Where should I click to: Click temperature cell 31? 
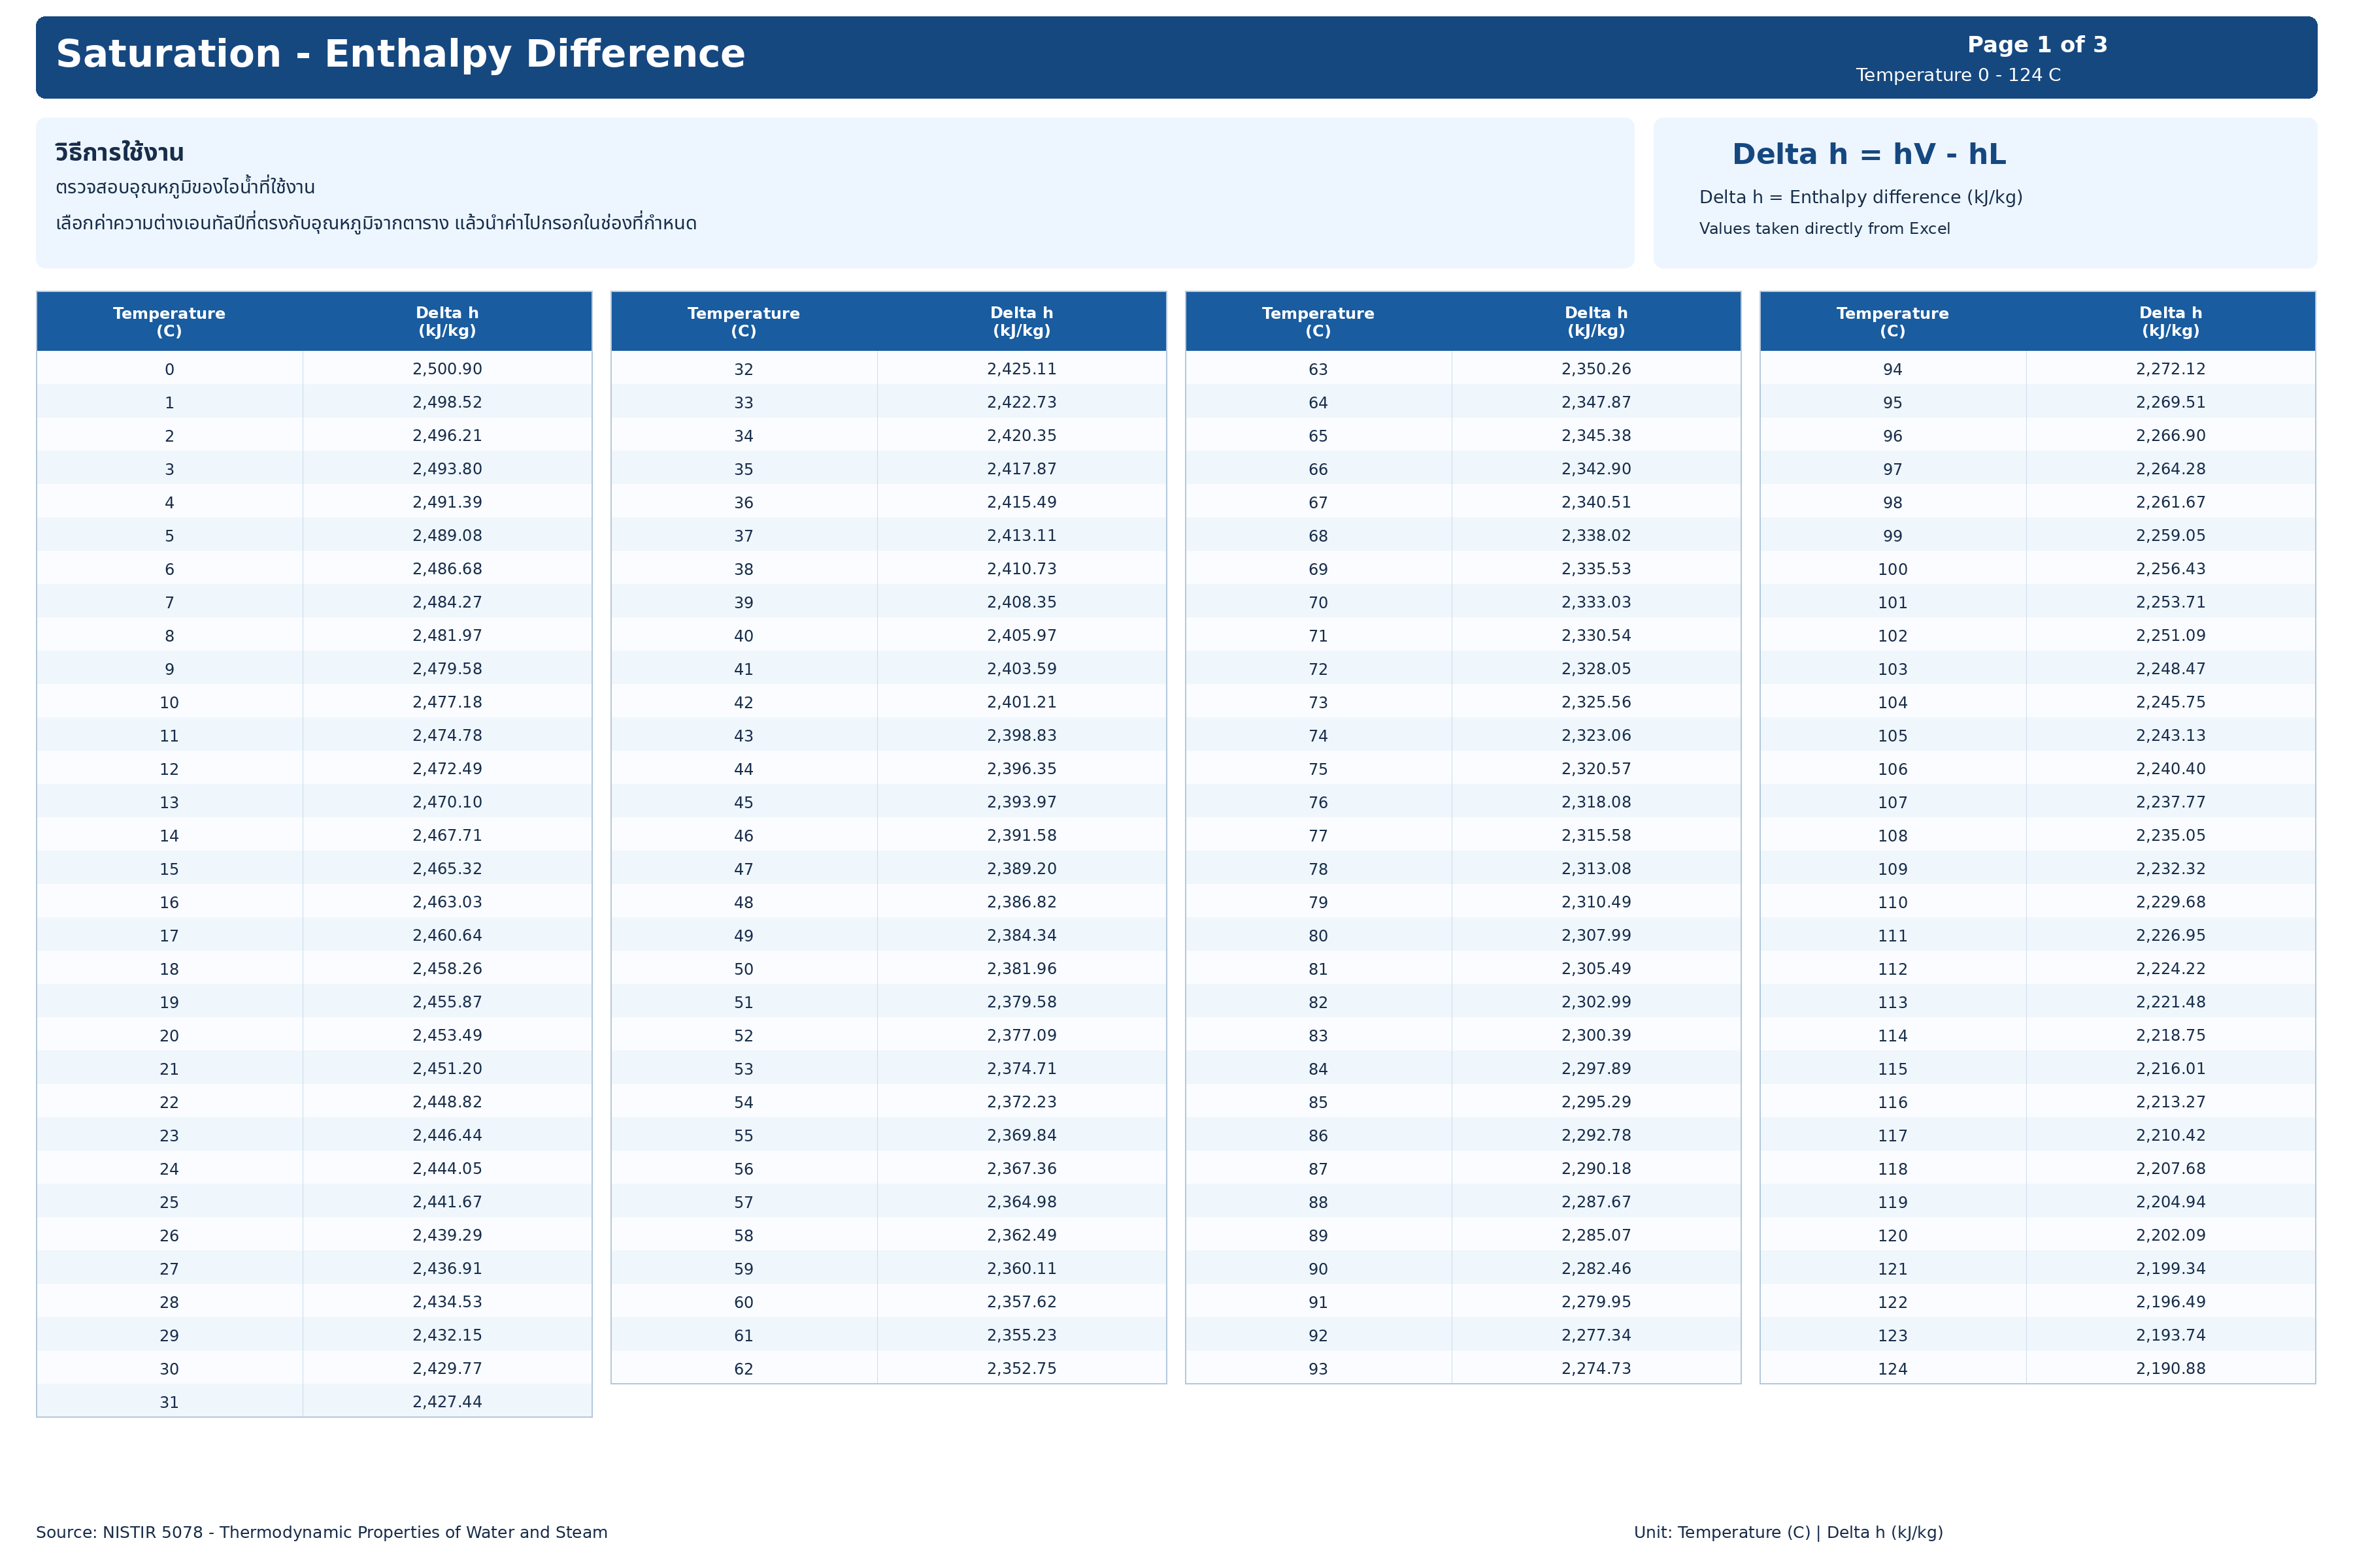pyautogui.click(x=169, y=1402)
